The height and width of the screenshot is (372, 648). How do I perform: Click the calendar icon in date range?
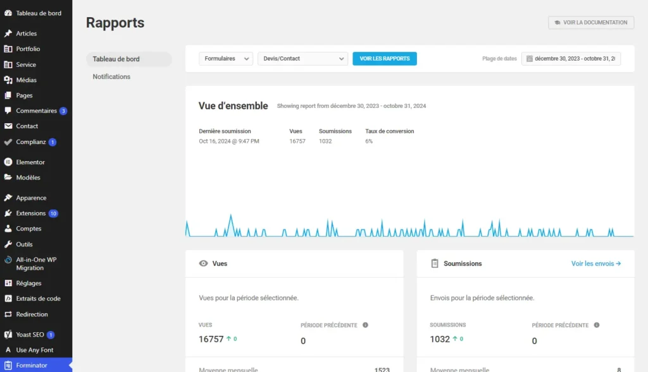(x=529, y=59)
